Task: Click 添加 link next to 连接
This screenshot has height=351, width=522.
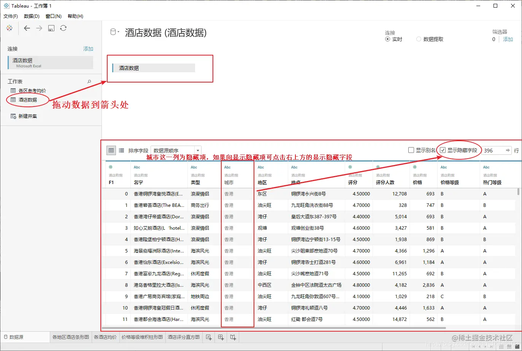Action: click(88, 49)
